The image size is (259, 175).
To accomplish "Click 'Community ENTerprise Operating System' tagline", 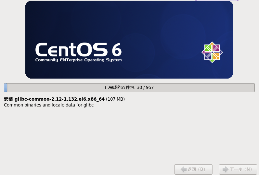I will pyautogui.click(x=78, y=60).
